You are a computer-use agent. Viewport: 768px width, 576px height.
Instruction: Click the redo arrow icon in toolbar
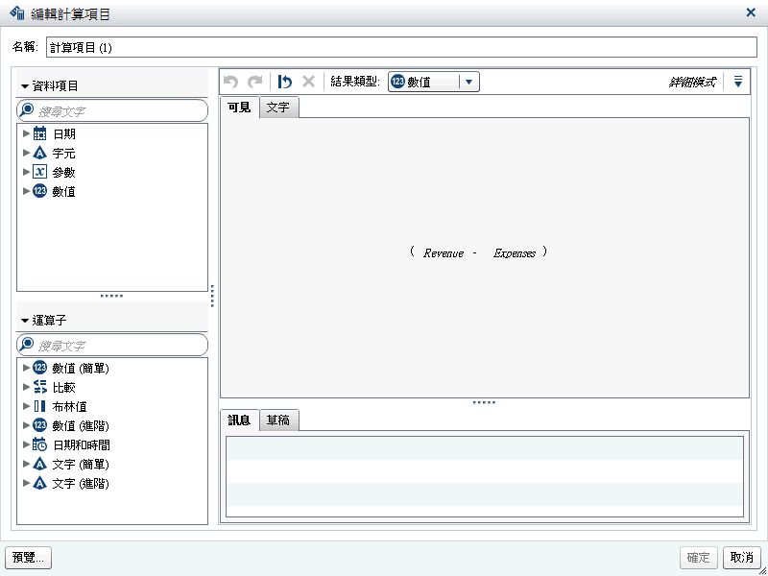coord(254,83)
